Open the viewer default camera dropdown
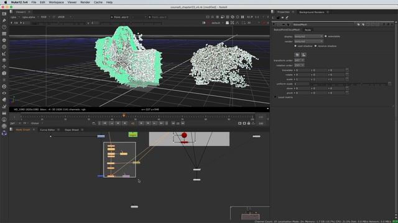398x223 pixels. [217, 23]
